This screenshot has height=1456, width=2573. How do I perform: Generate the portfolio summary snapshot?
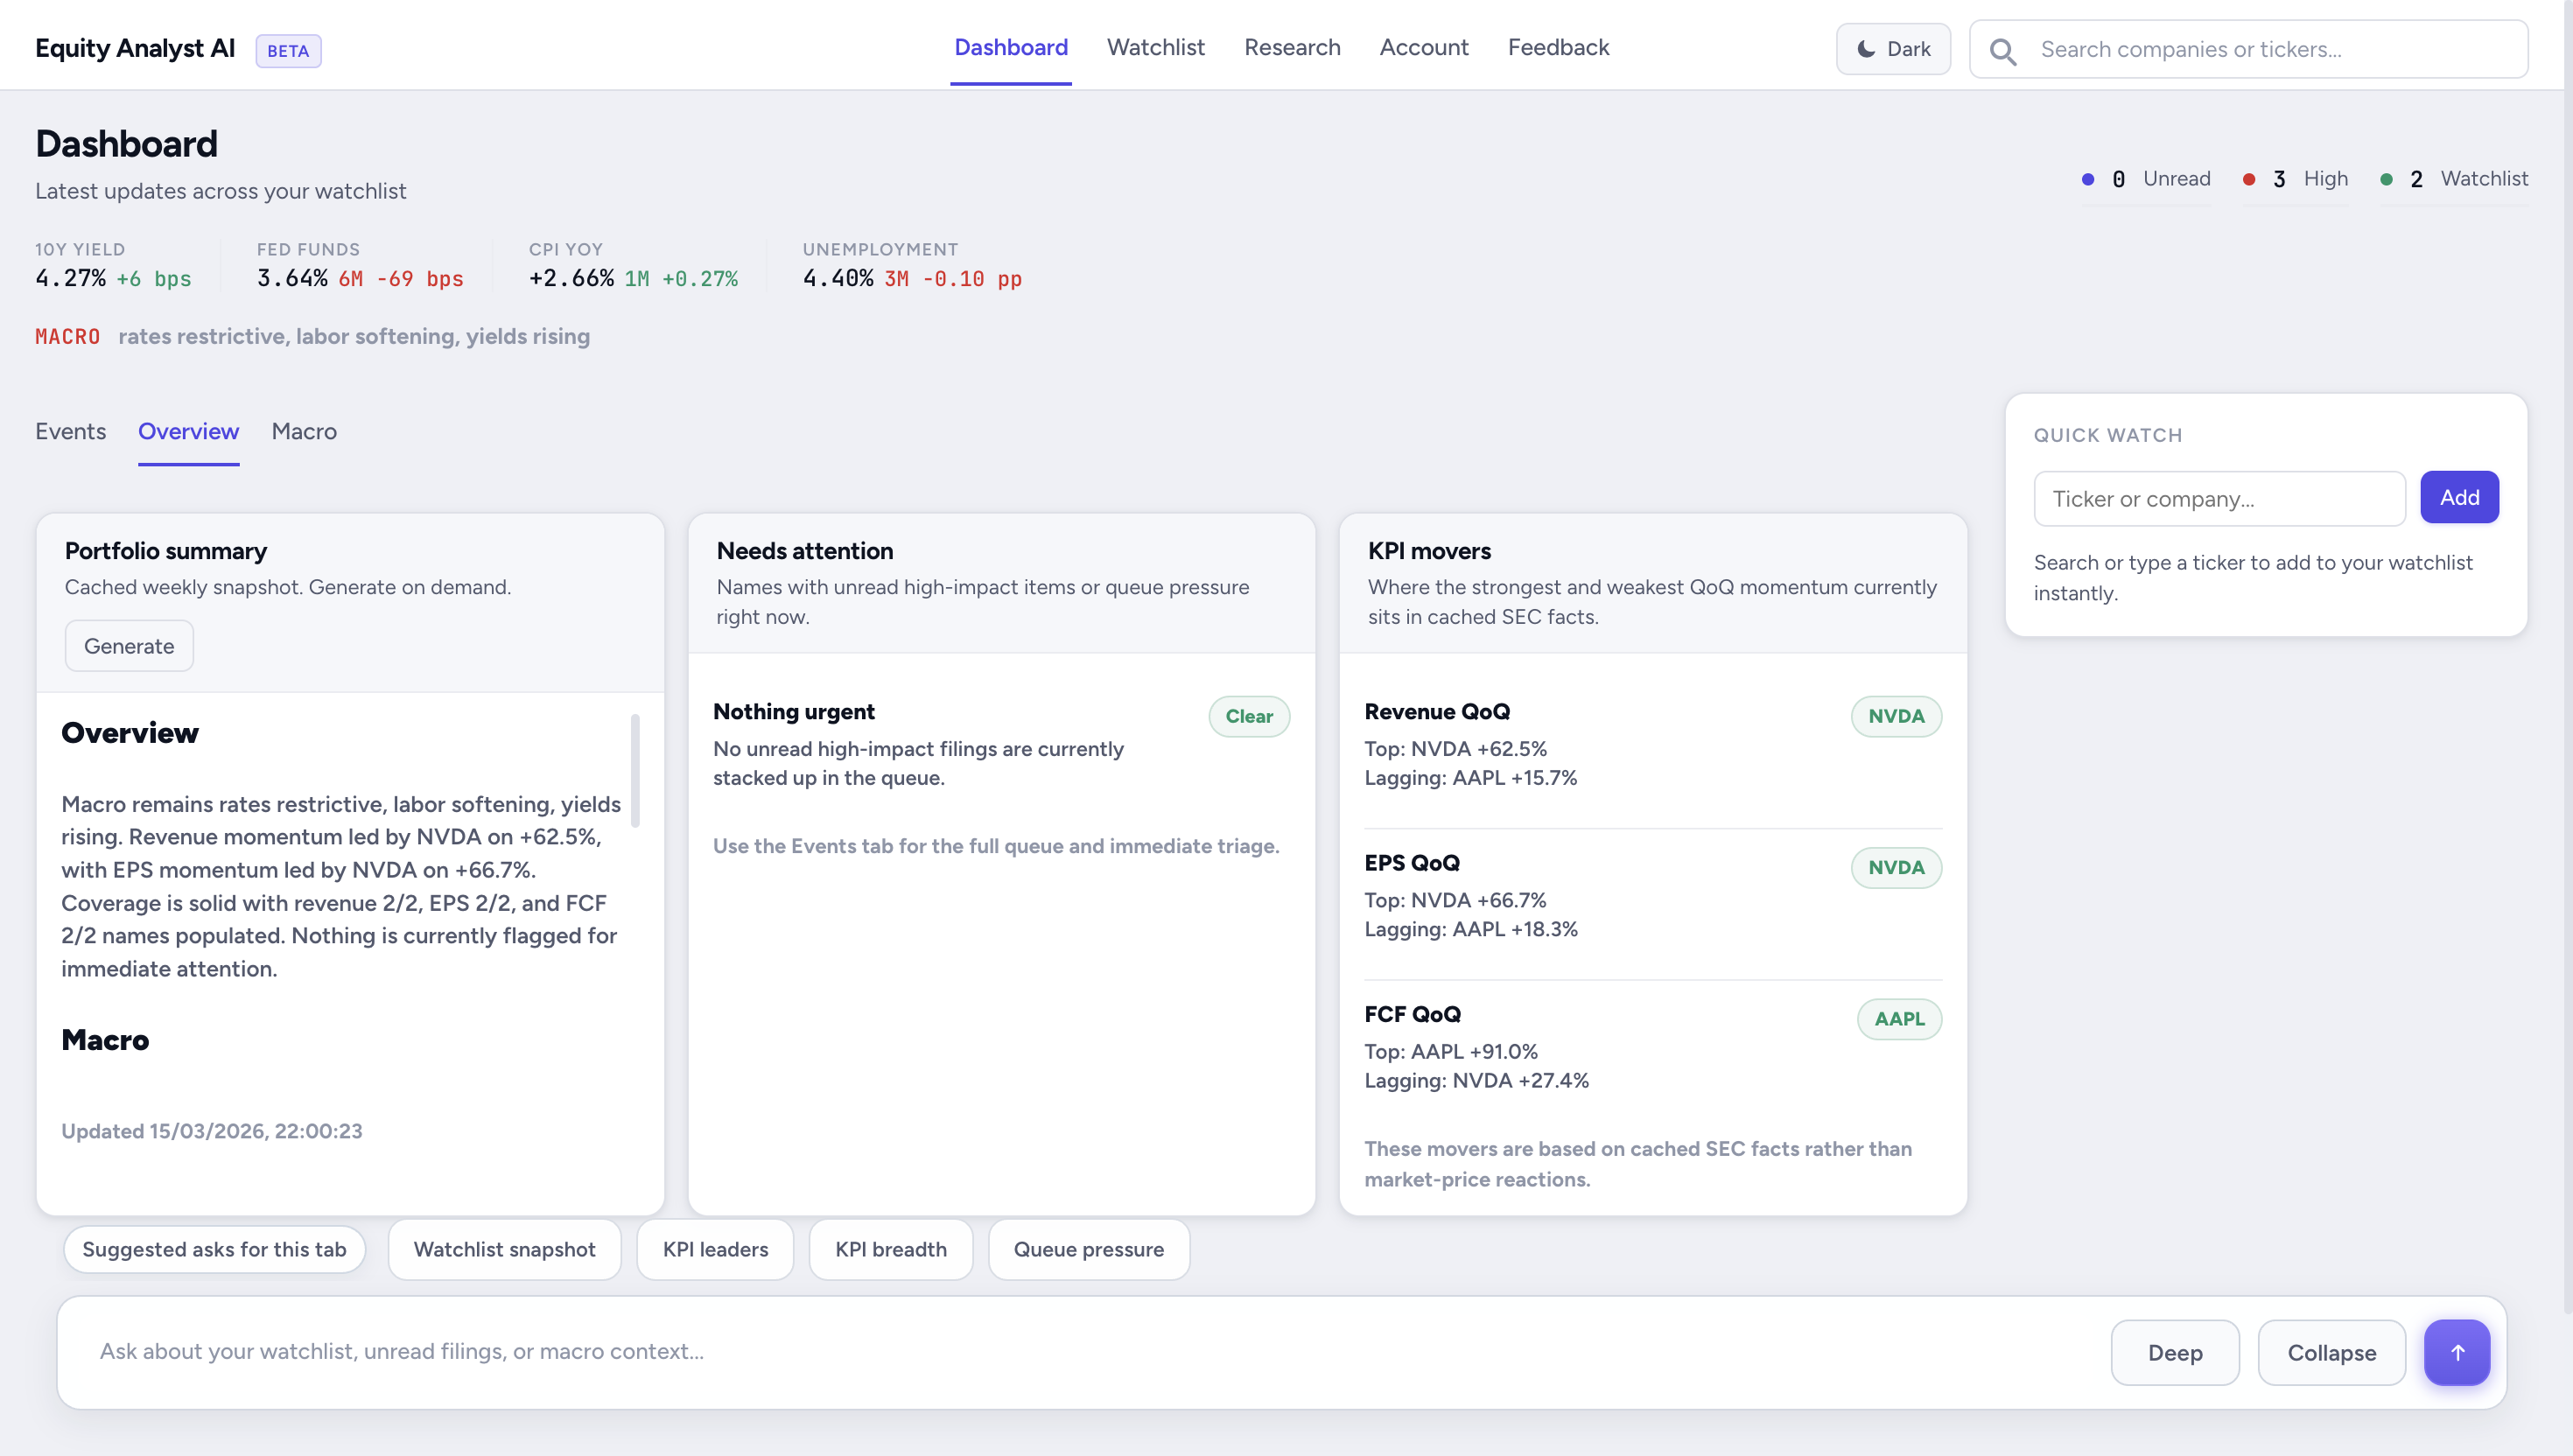[128, 645]
